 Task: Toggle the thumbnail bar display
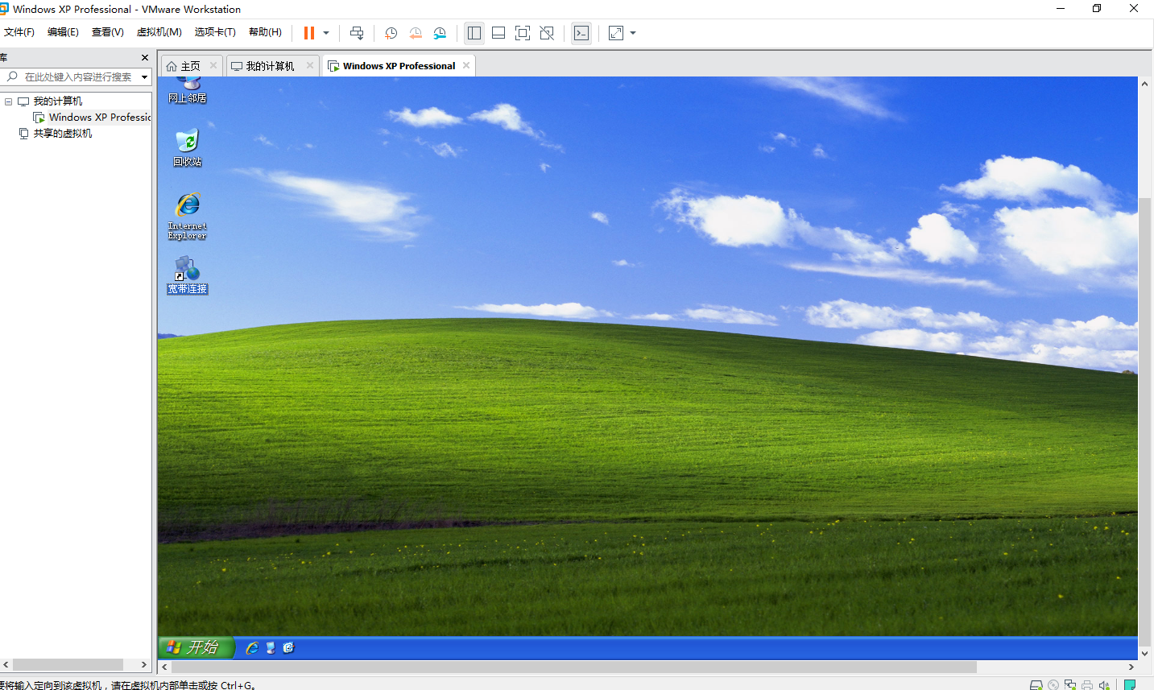(x=498, y=33)
